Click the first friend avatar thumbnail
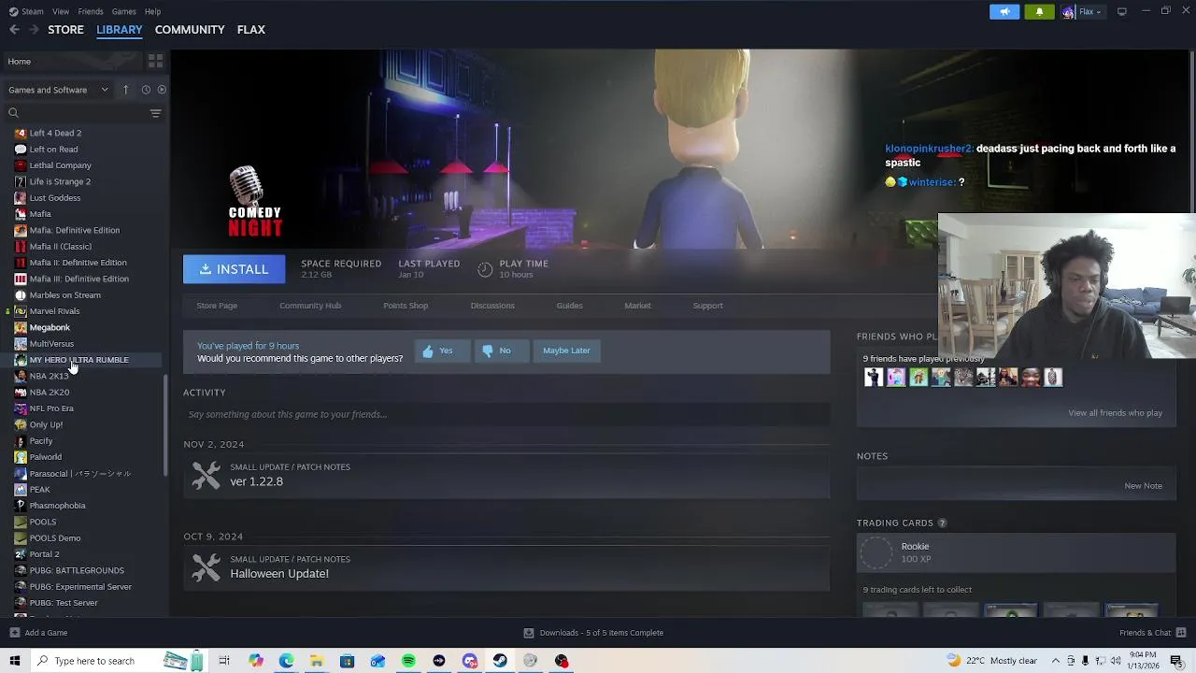This screenshot has height=673, width=1196. 874,378
